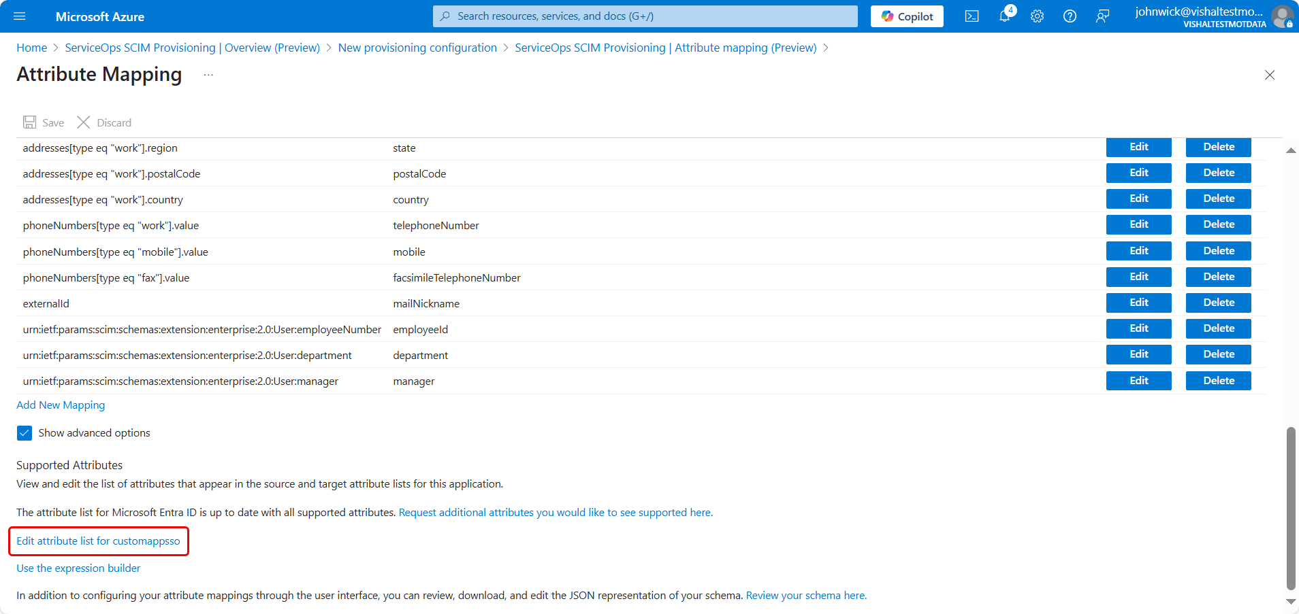
Task: Launch Cloud Shell from the top bar
Action: tap(972, 16)
